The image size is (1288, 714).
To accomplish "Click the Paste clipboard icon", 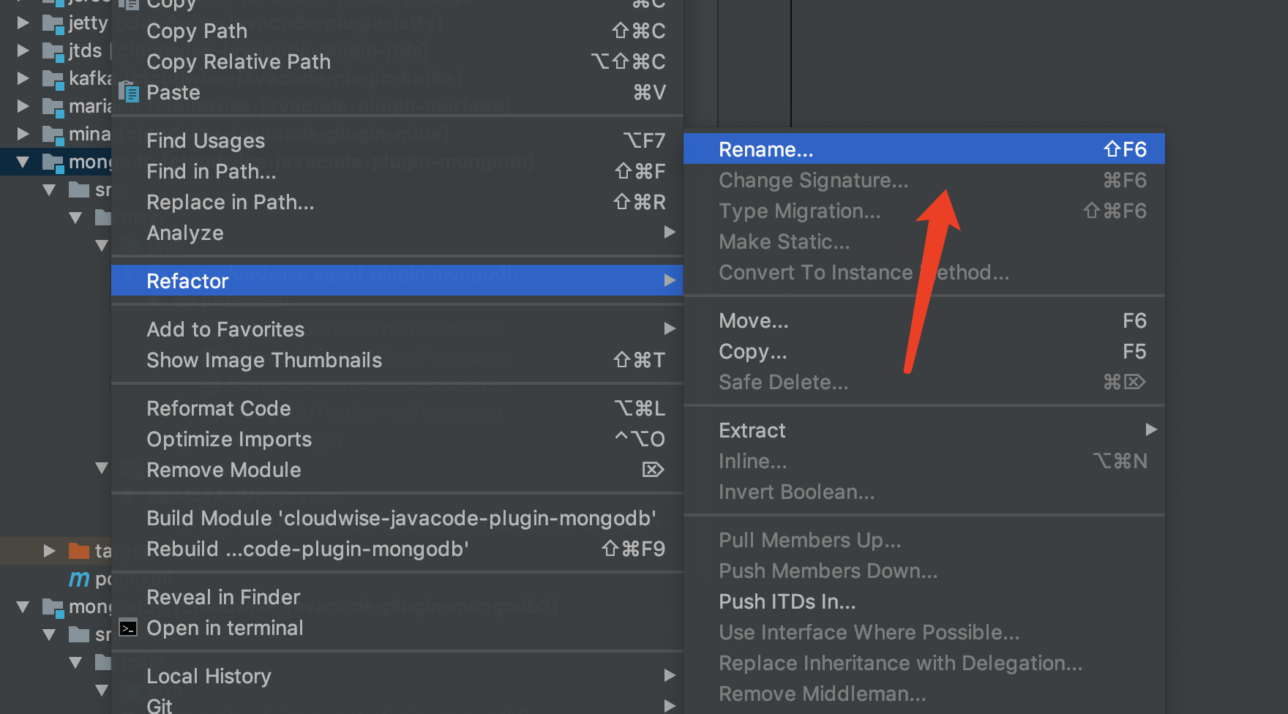I will pos(129,92).
